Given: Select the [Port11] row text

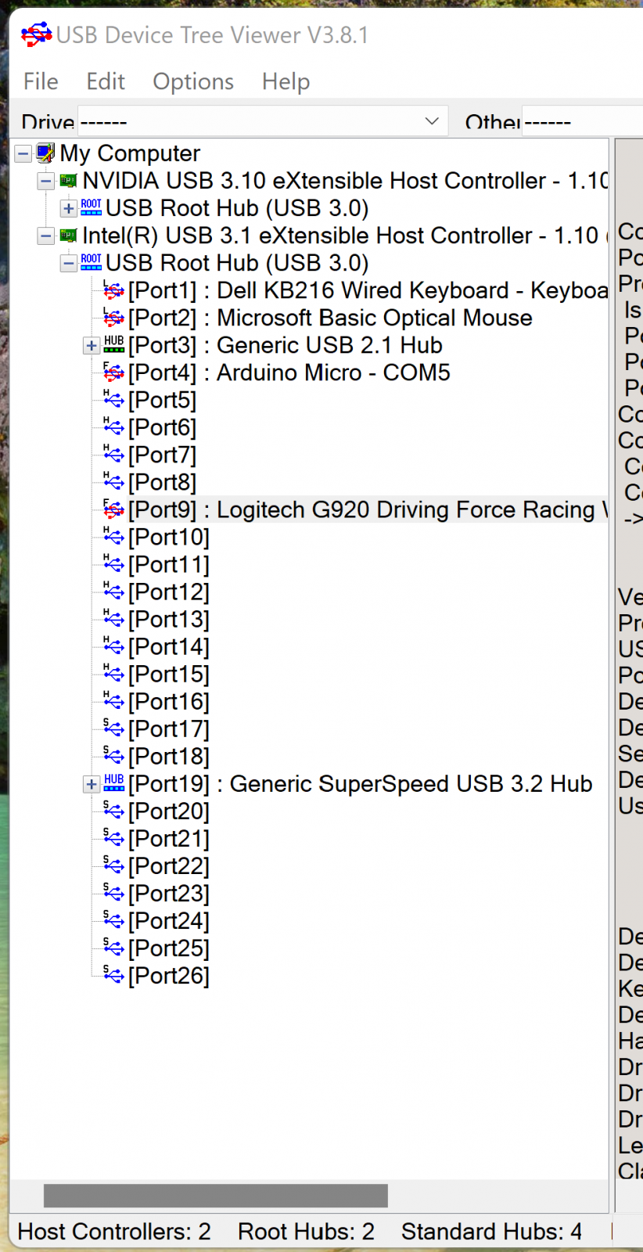Looking at the screenshot, I should pos(169,564).
